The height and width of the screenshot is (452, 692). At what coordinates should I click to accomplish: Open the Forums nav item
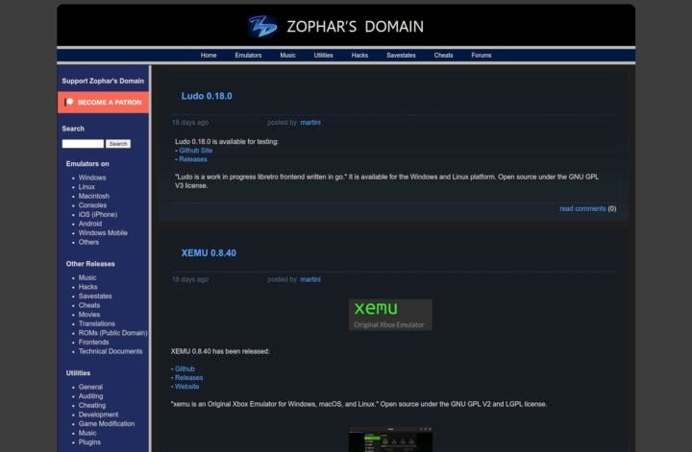482,56
